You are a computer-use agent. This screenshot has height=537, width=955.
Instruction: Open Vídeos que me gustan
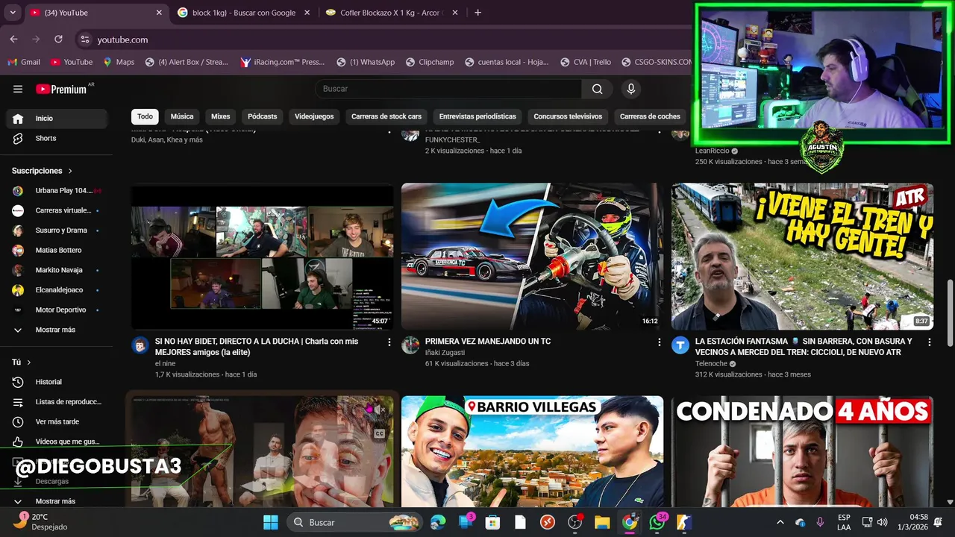coord(57,442)
